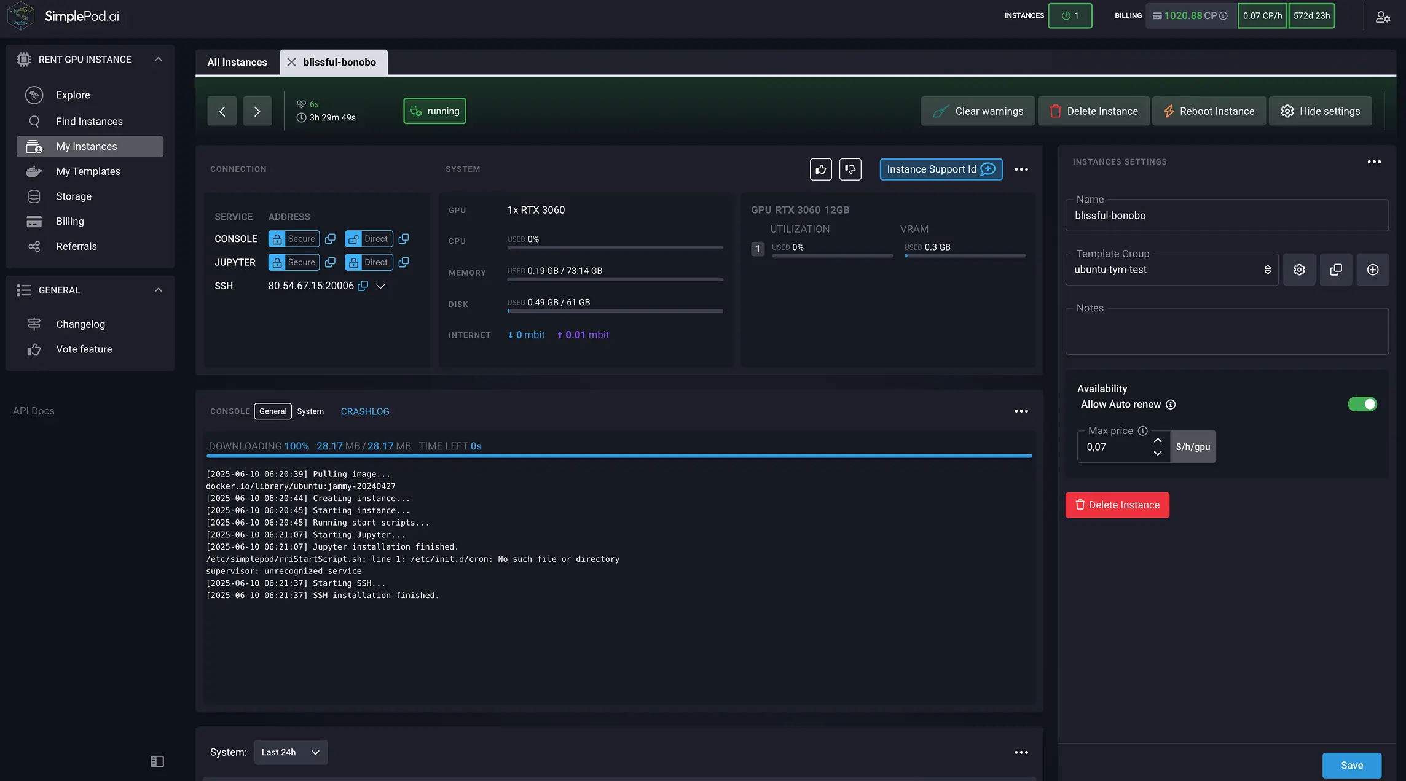Open the Last 24h time range dropdown
1406x781 pixels.
pyautogui.click(x=291, y=752)
